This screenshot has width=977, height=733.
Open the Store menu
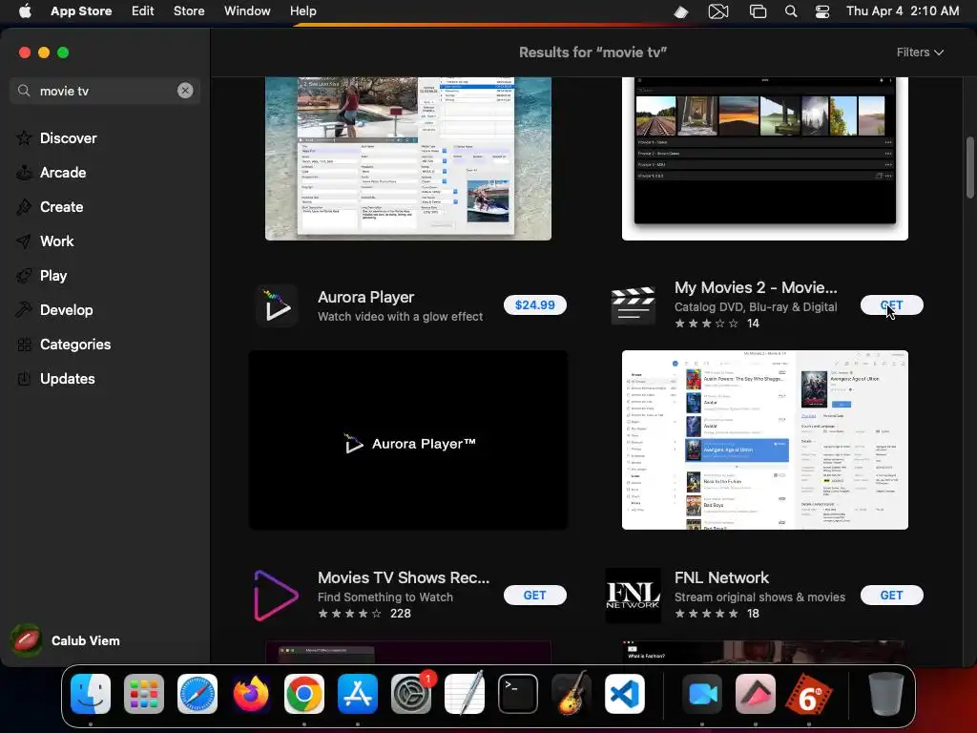point(189,11)
